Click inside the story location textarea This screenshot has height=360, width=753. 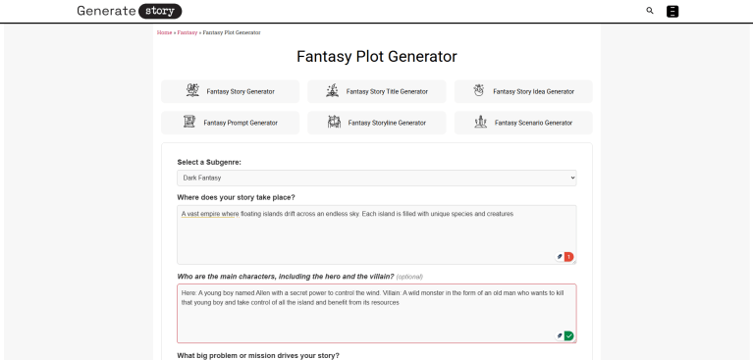[377, 234]
